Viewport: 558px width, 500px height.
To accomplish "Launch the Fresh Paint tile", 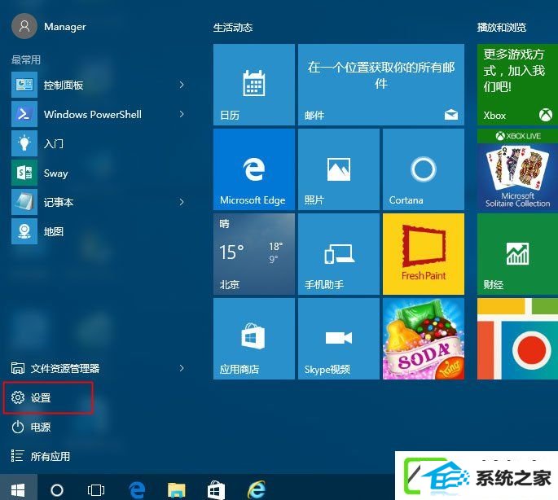I will tap(424, 254).
